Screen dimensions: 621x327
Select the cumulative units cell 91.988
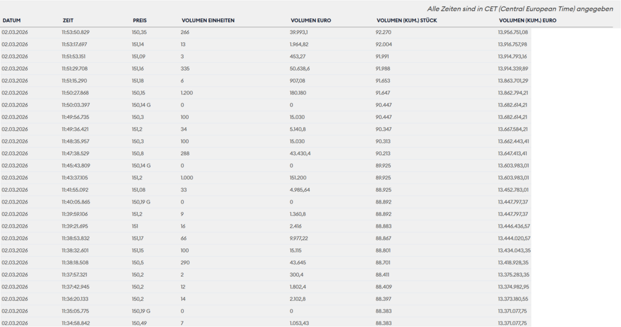point(383,69)
